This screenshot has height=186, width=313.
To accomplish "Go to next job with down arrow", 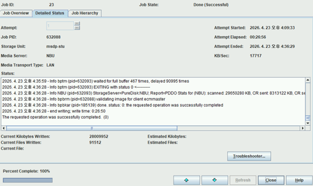I will [215, 180].
